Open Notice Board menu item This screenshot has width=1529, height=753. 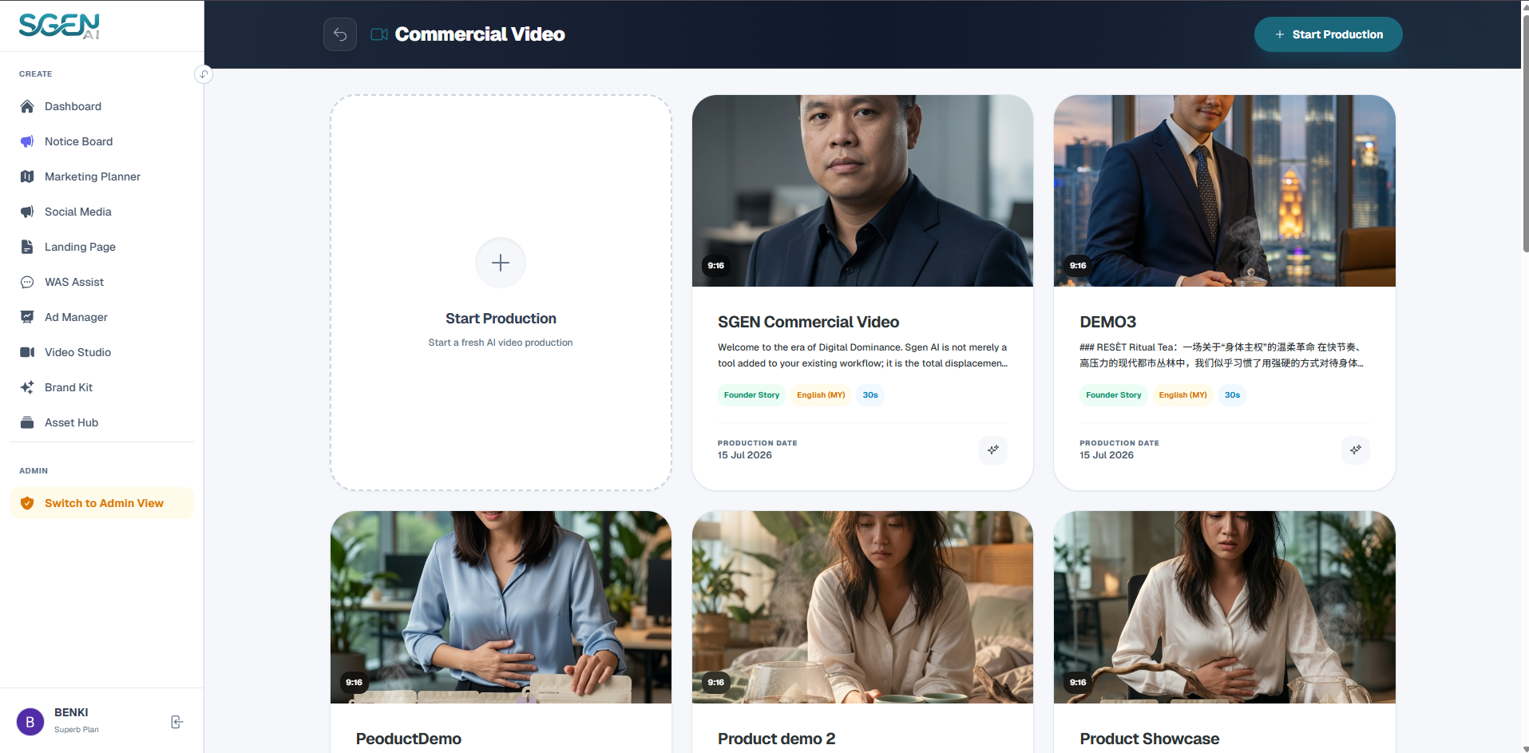[101, 141]
